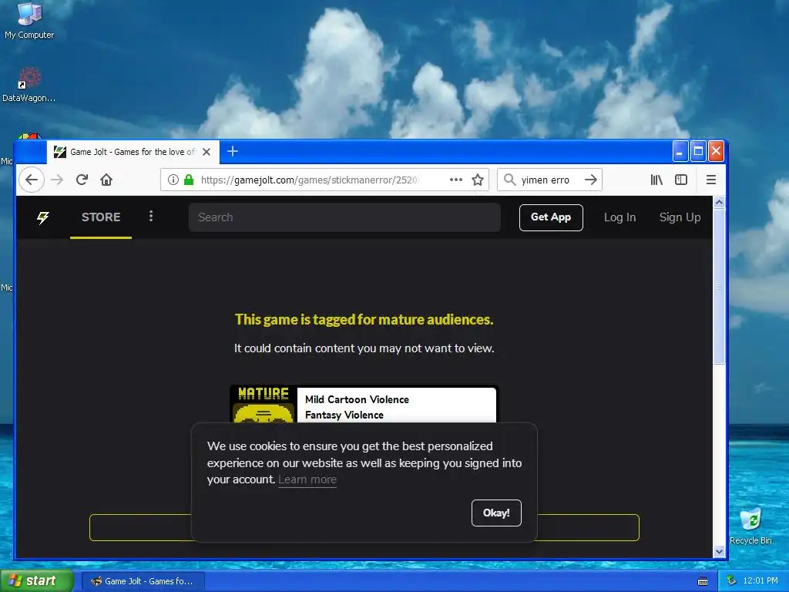Focus the Game Jolt Search field
This screenshot has width=789, height=592.
pos(344,217)
